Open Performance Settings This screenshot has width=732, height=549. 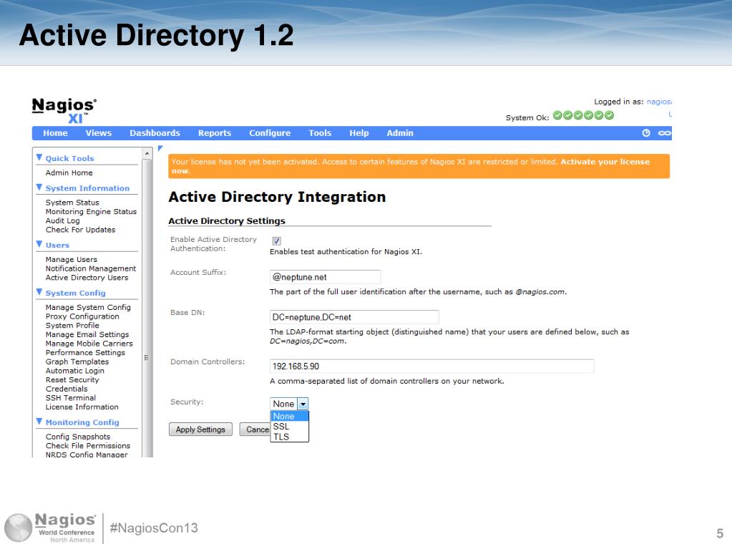pos(85,352)
